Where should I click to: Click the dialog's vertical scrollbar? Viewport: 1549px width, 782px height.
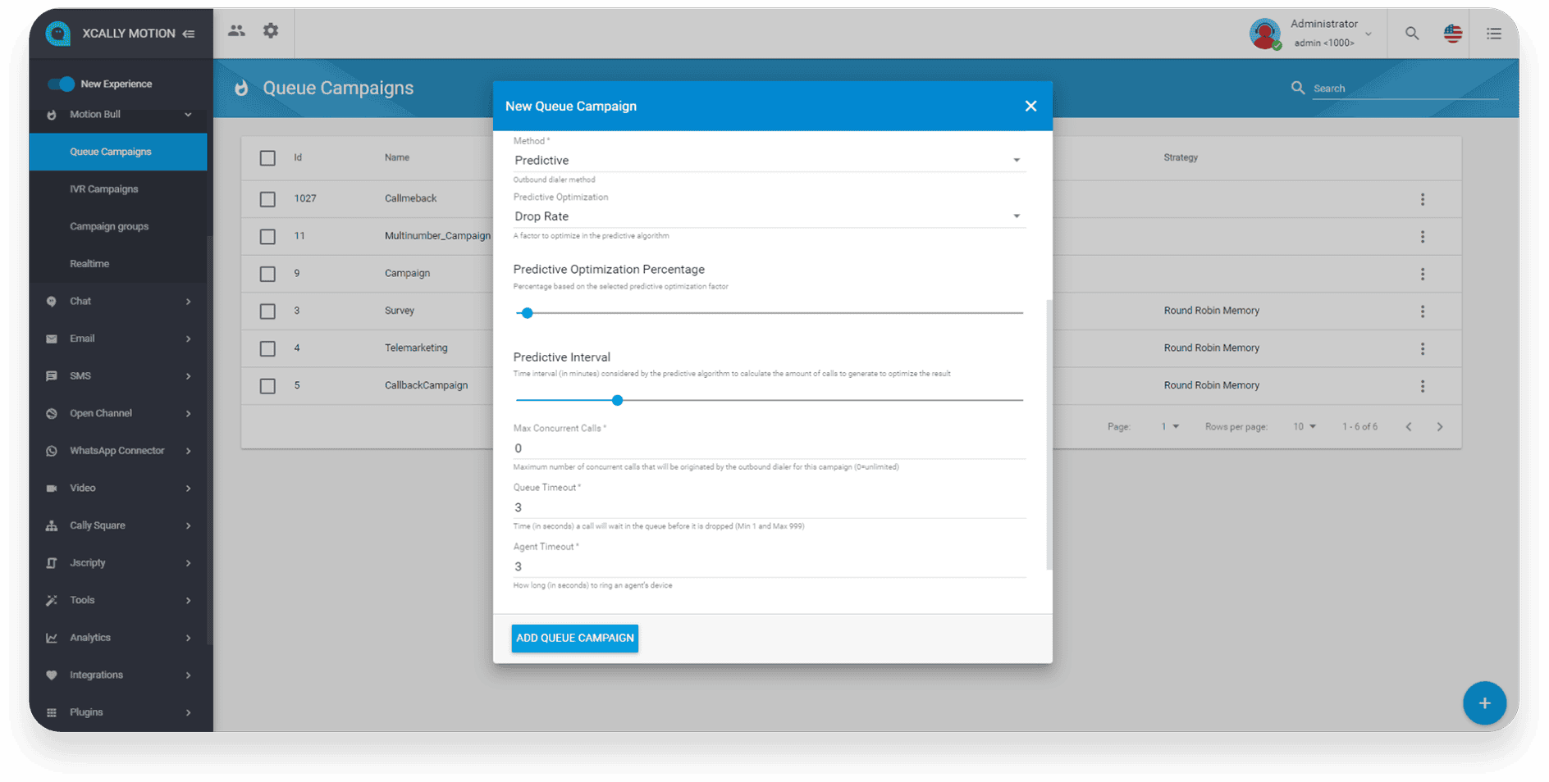[x=1049, y=434]
